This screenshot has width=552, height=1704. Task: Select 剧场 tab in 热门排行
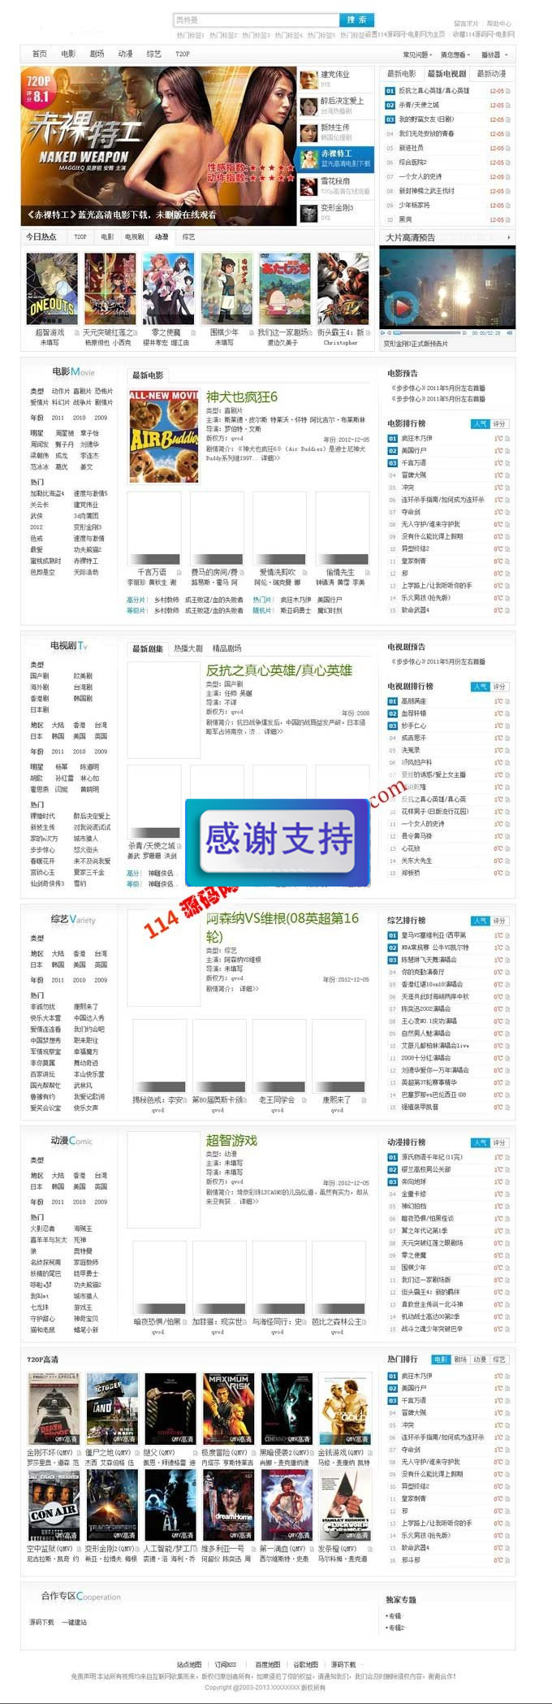[x=460, y=1359]
